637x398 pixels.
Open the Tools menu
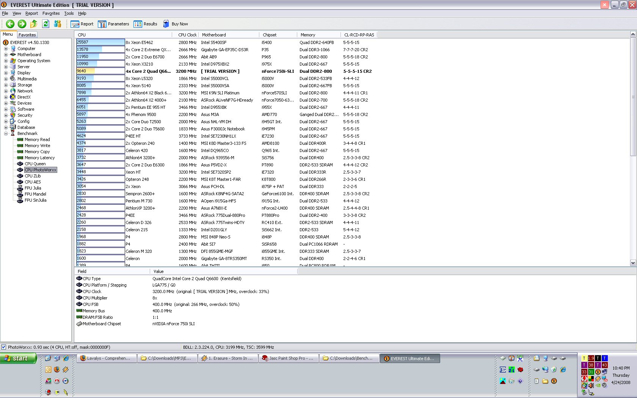pyautogui.click(x=69, y=13)
